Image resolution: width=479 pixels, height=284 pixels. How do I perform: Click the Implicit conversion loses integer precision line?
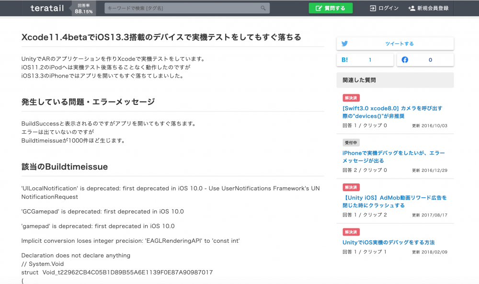tap(130, 241)
